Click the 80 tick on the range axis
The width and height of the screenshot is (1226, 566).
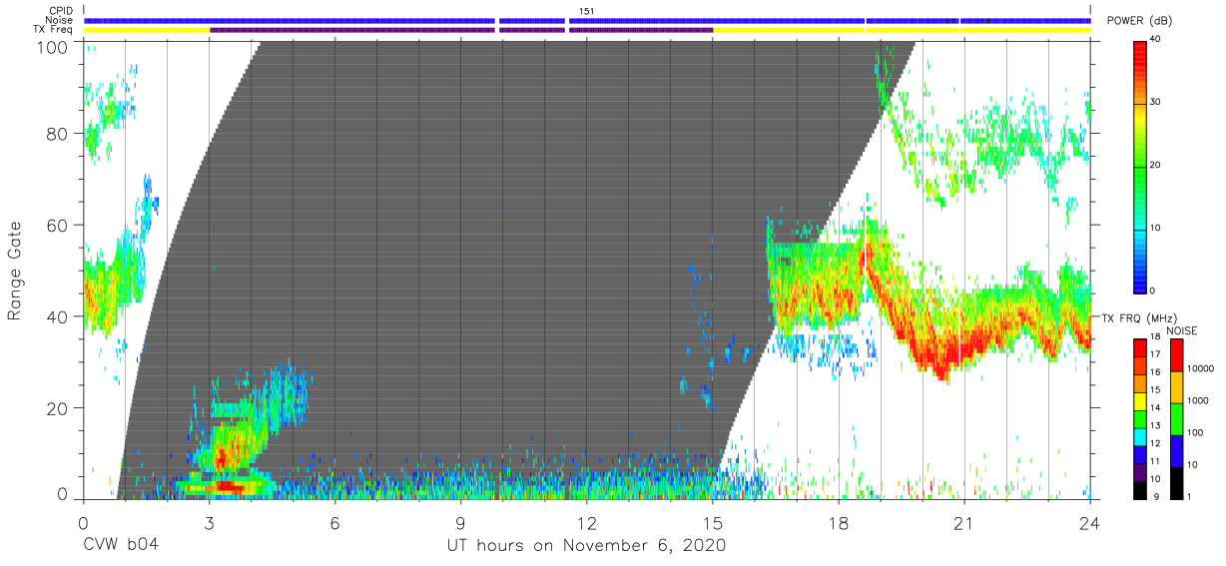pyautogui.click(x=59, y=134)
